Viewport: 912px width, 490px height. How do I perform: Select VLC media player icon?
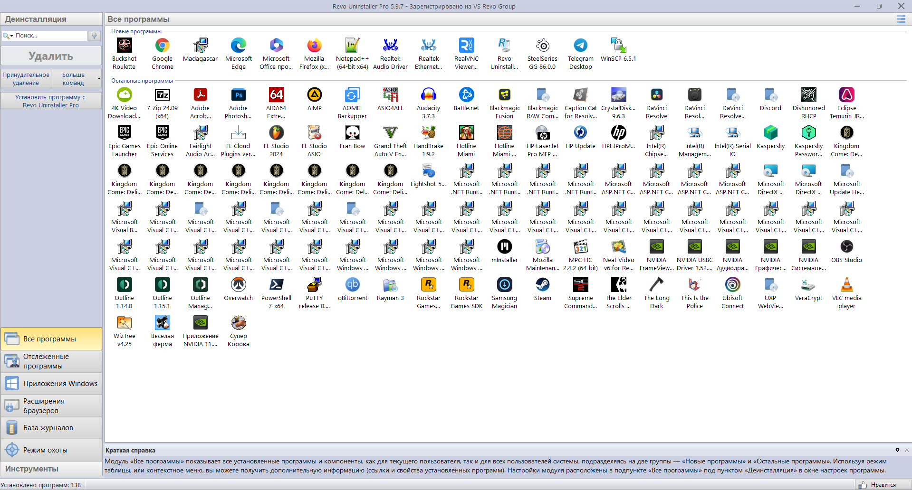click(846, 285)
